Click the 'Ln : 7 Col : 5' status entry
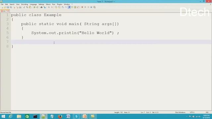212x119 pixels. coord(145,112)
